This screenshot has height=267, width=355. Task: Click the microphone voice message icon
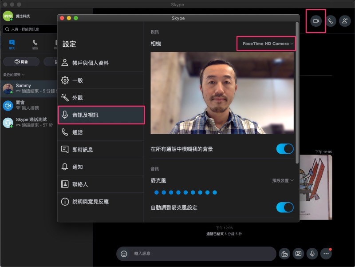312,253
